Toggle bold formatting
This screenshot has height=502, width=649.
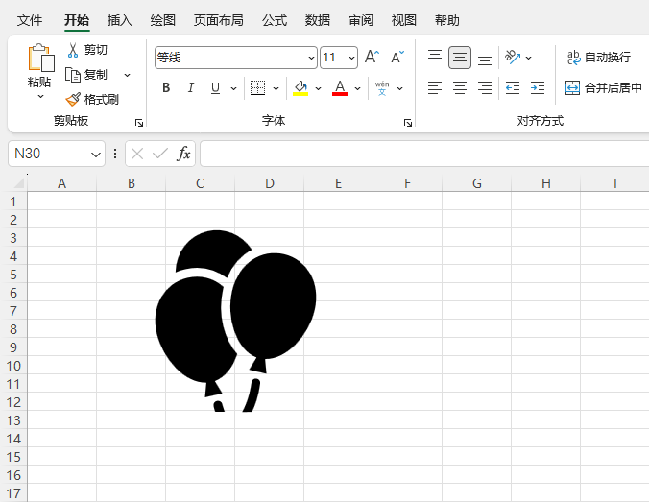[166, 87]
